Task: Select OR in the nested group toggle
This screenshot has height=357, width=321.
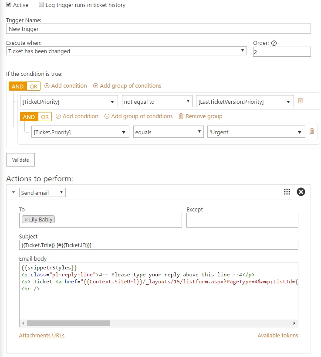Action: [x=45, y=117]
